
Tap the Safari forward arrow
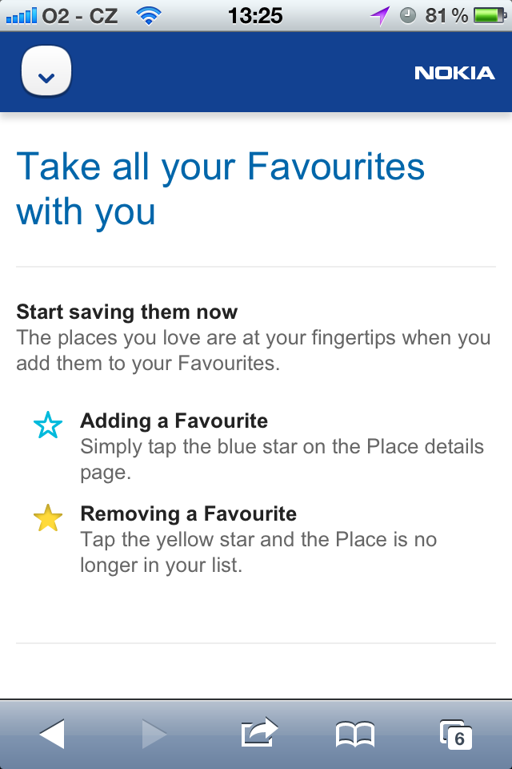tap(154, 733)
